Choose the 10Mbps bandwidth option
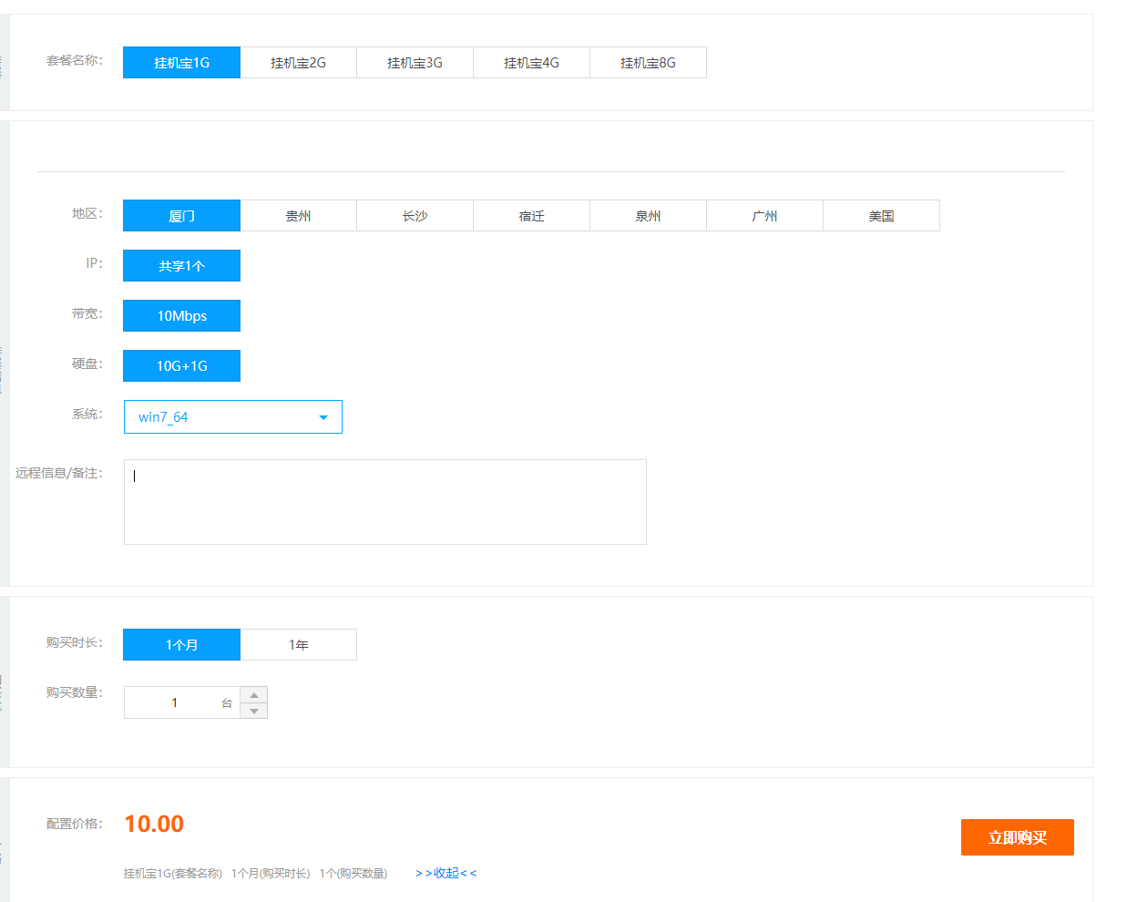 coord(181,316)
